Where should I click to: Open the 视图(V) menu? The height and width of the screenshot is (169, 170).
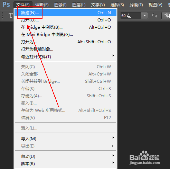coord(155,5)
